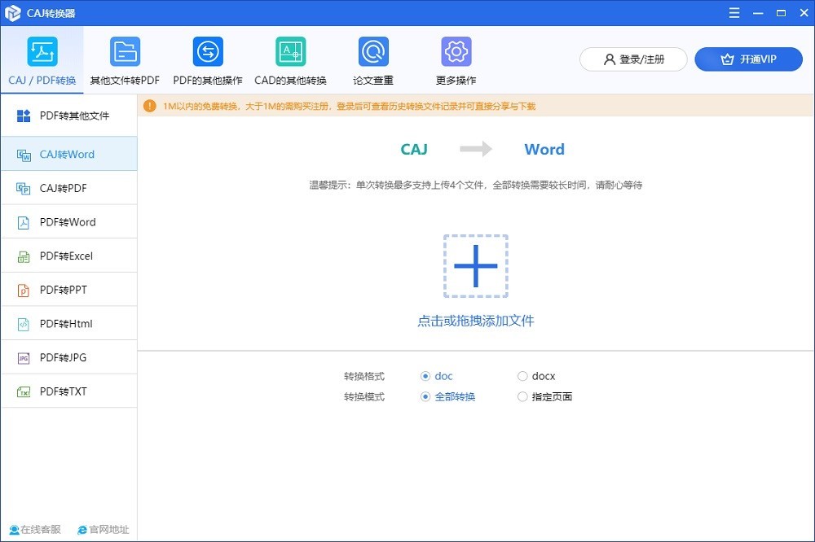This screenshot has height=542, width=815.
Task: Select the doc format radio button
Action: tap(425, 376)
